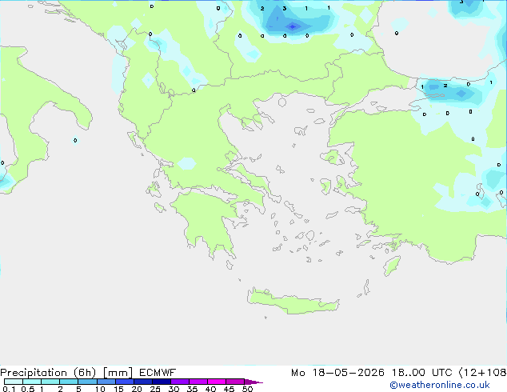
Task: Click legend scale label '0.5'
Action: pos(28,389)
